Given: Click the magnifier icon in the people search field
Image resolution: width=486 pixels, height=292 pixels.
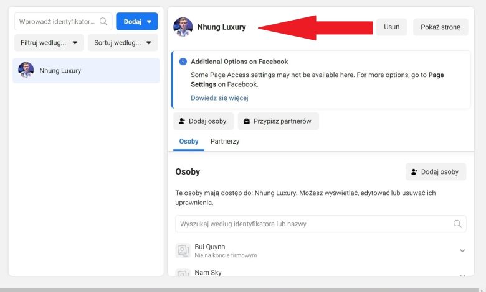Looking at the screenshot, I should tap(457, 224).
